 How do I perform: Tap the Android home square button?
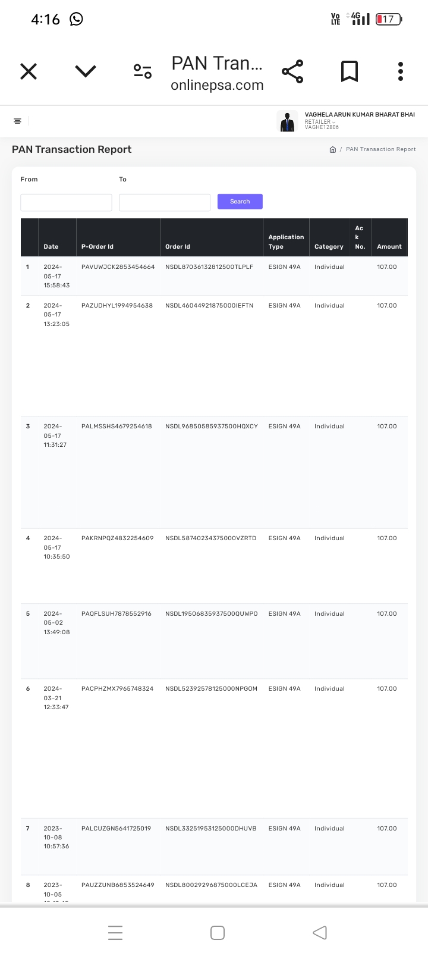click(x=218, y=932)
